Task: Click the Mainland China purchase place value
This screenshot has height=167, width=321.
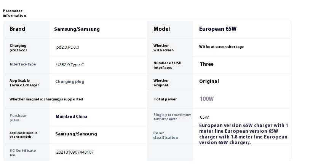Action: click(72, 116)
